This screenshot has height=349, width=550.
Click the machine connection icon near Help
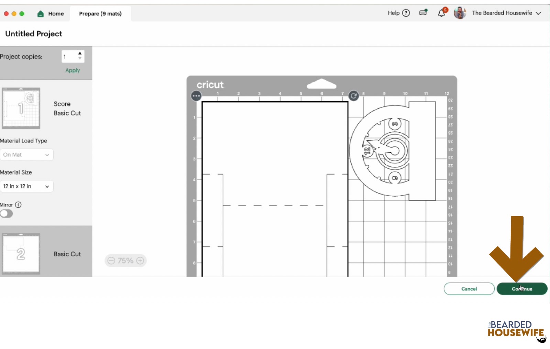(x=423, y=13)
